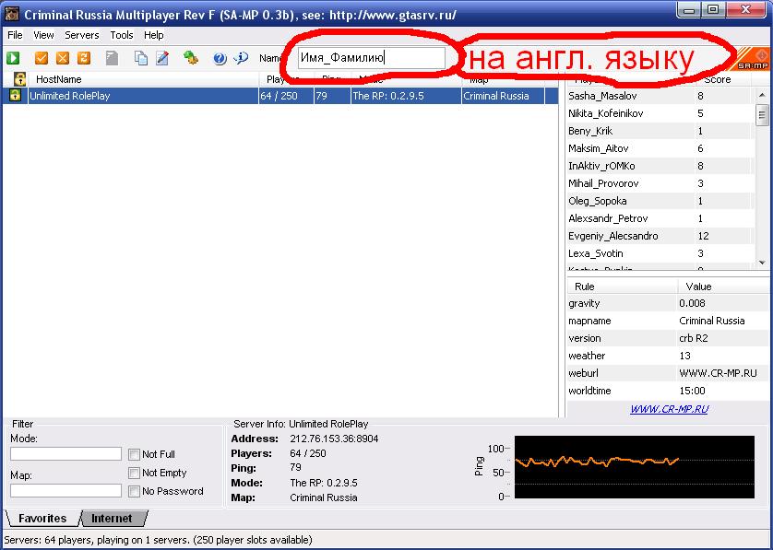Select player Lexa_Svotin
Image resolution: width=773 pixels, height=550 pixels.
(661, 253)
